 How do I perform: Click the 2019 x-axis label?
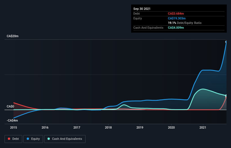(x=140, y=127)
